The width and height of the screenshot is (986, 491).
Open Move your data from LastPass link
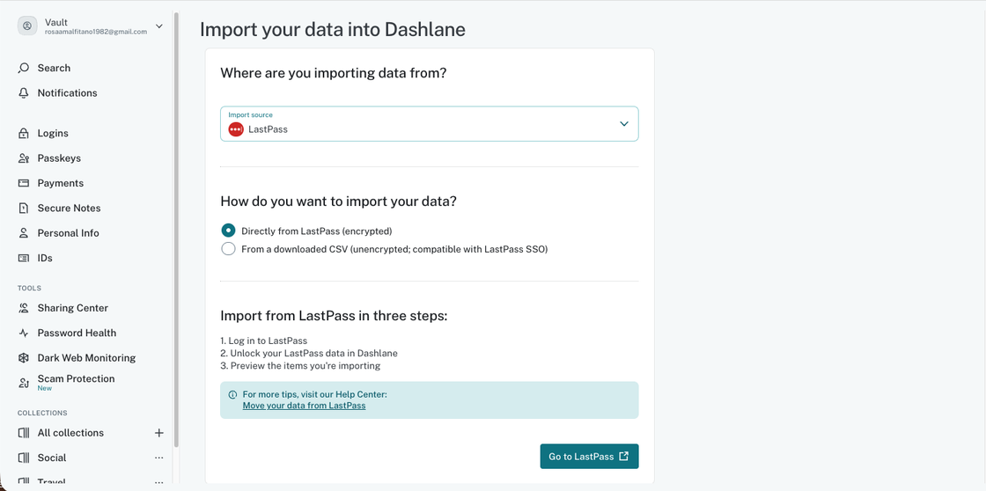[305, 406]
